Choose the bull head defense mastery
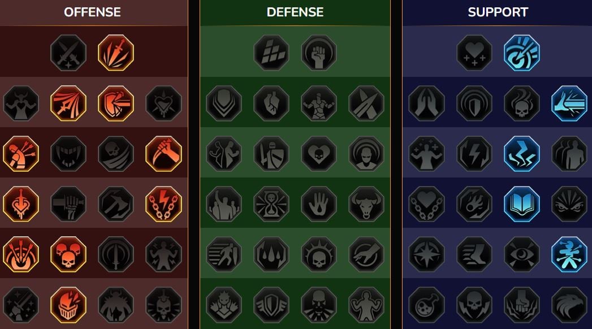This screenshot has height=329, width=592. 366,204
